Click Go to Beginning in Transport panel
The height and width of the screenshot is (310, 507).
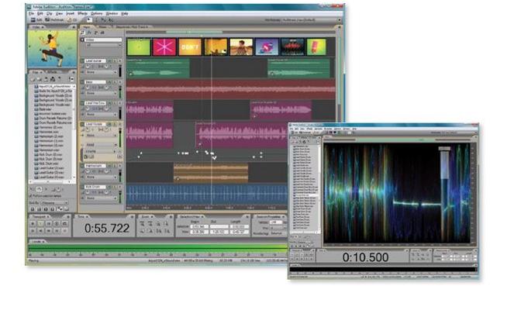click(33, 231)
